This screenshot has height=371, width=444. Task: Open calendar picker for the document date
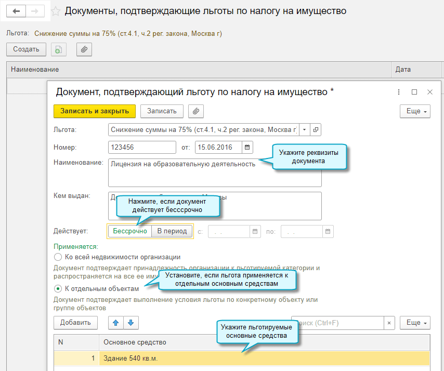[248, 148]
